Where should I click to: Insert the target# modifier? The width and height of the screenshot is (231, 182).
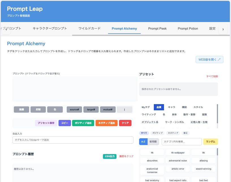click(91, 109)
